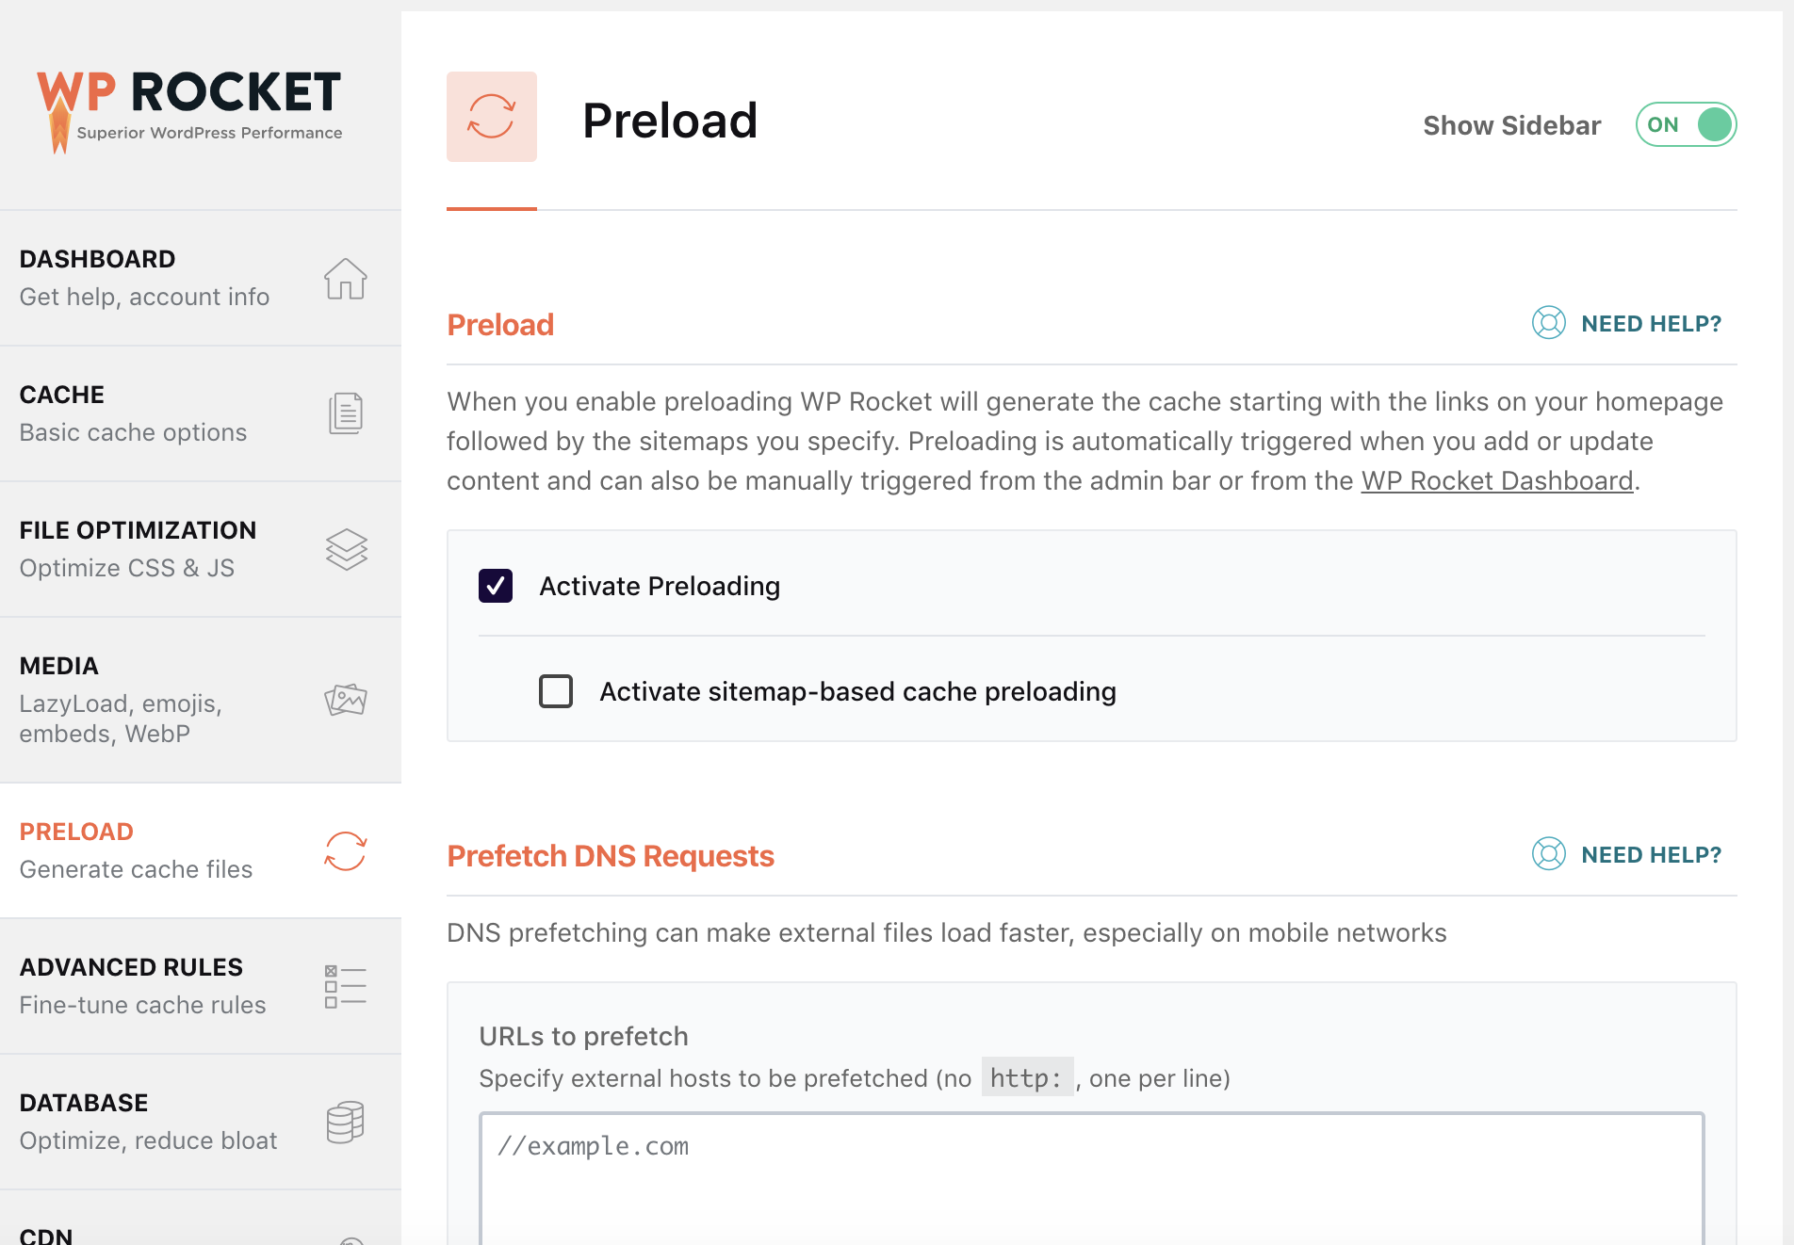
Task: Open the WP Rocket Dashboard link
Action: 1496,480
